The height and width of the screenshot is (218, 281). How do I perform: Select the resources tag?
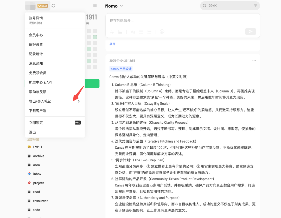click(41, 201)
